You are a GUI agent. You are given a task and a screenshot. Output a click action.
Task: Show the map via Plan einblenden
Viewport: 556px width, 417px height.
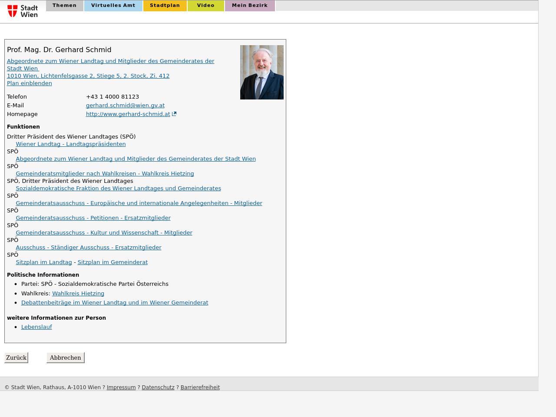(30, 83)
